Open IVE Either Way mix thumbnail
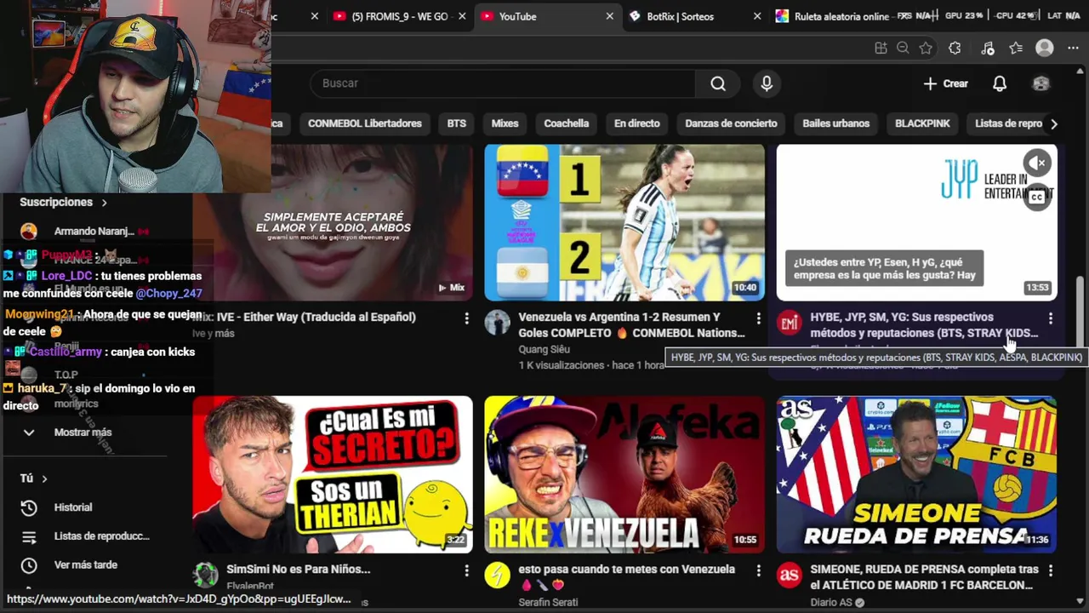The image size is (1089, 613). [333, 222]
